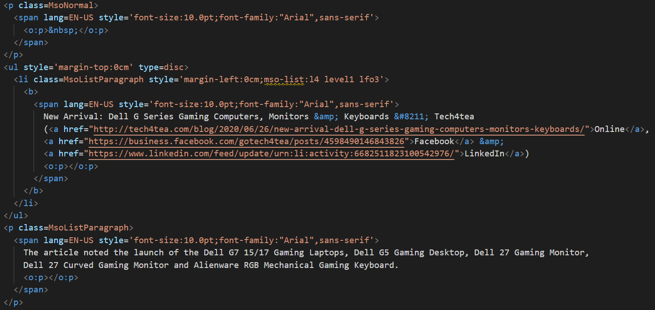
Task: Click the 'Online' anchor text
Action: 609,129
